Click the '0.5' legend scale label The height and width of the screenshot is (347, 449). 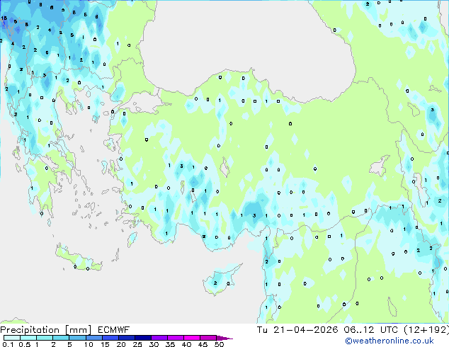[25, 344]
